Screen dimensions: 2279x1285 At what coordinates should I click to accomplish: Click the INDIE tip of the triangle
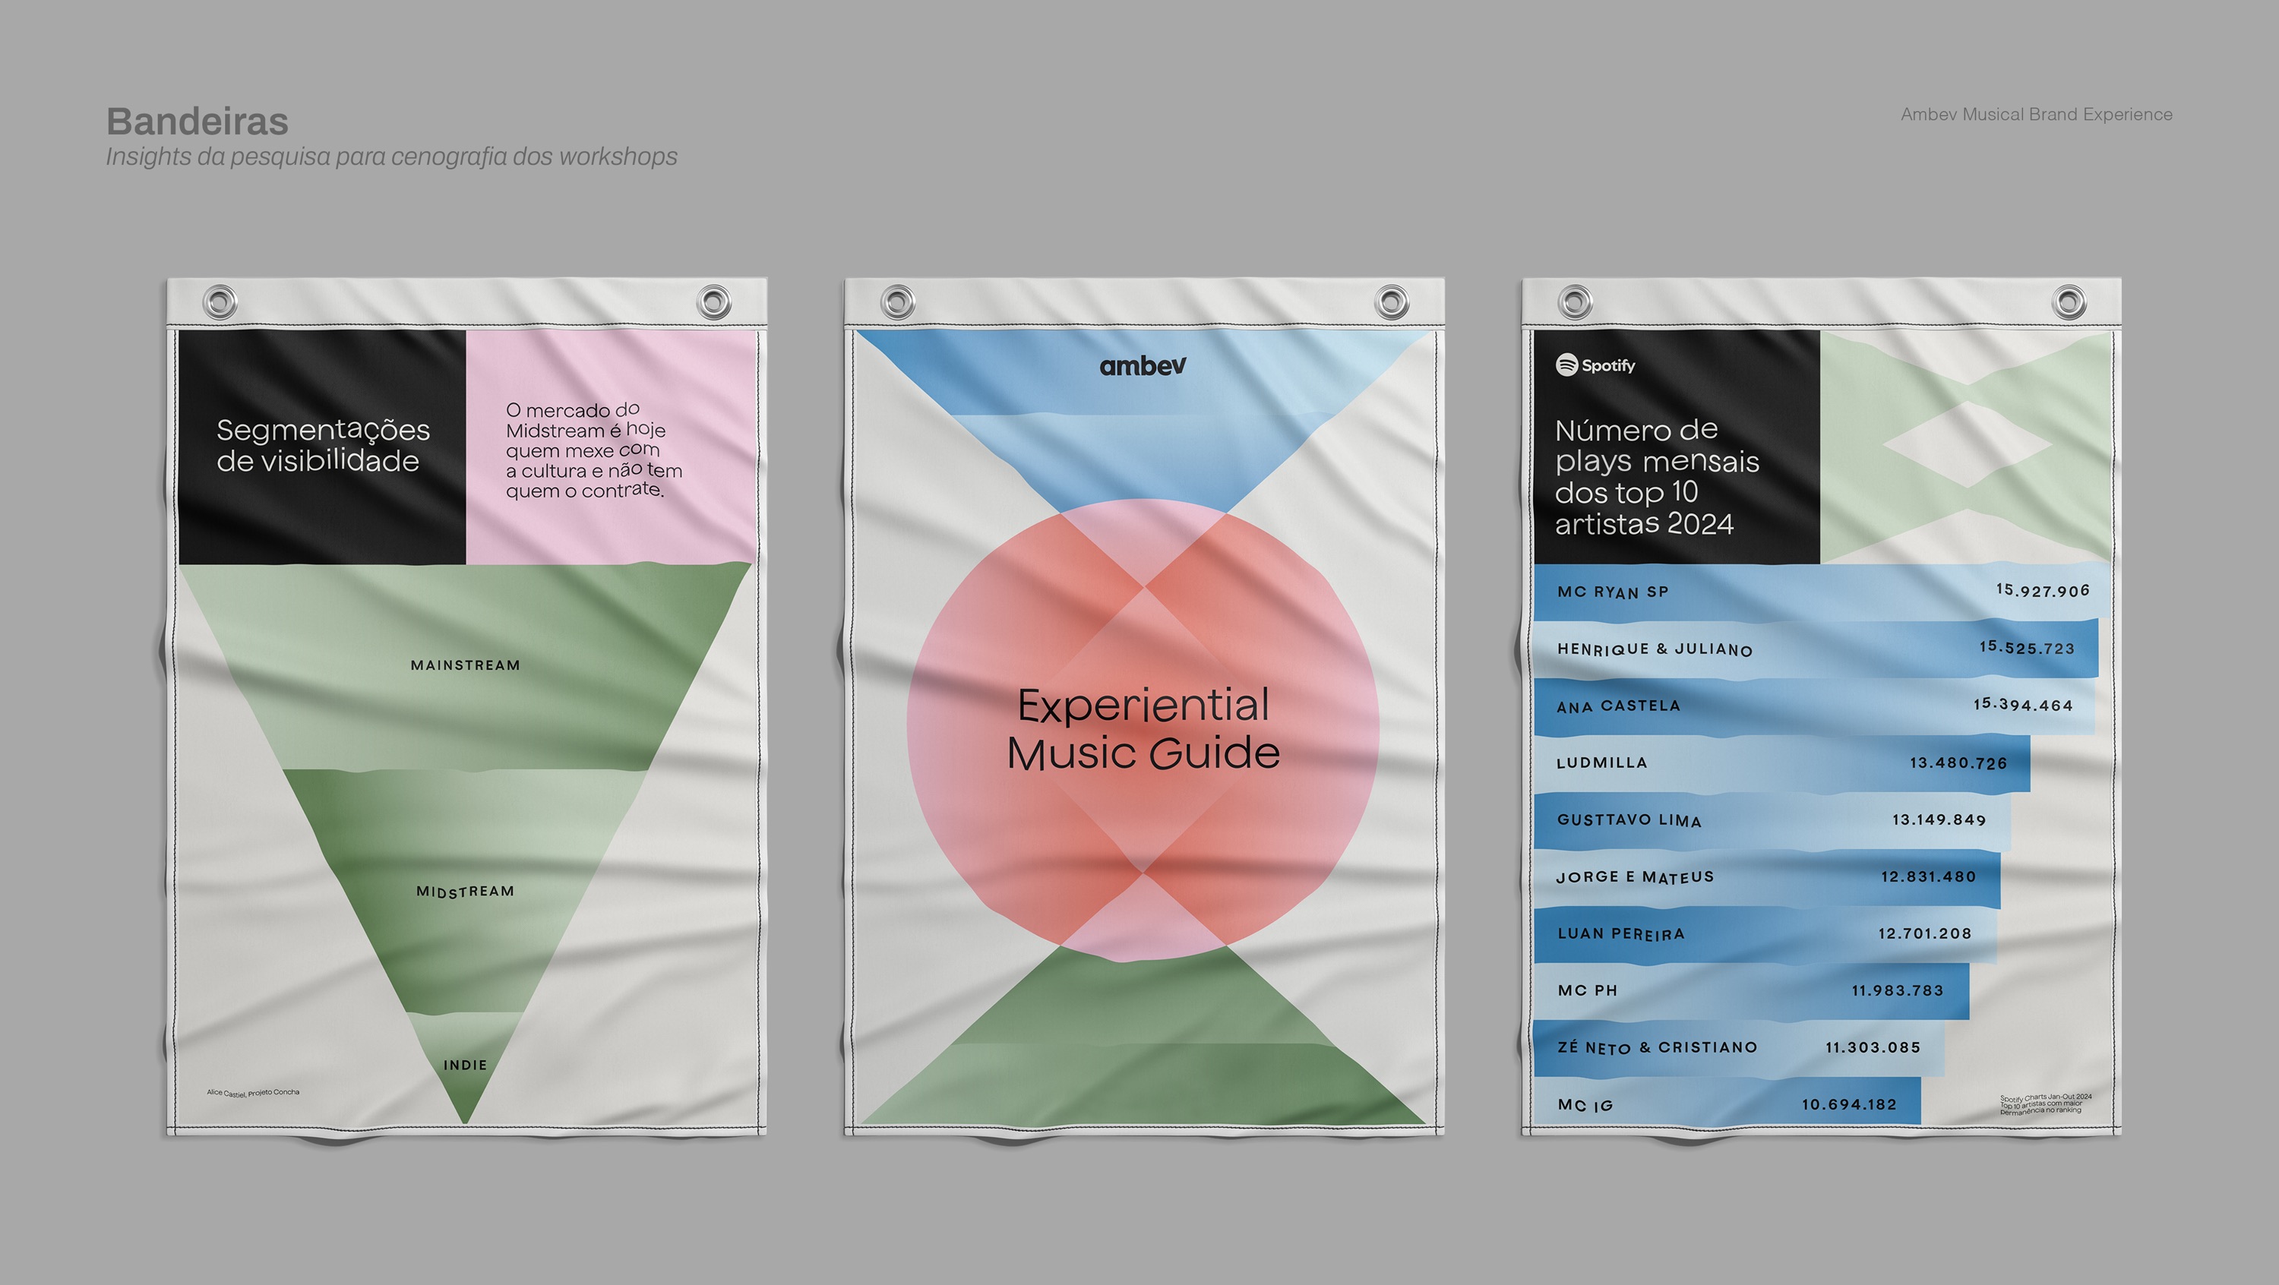(466, 1065)
